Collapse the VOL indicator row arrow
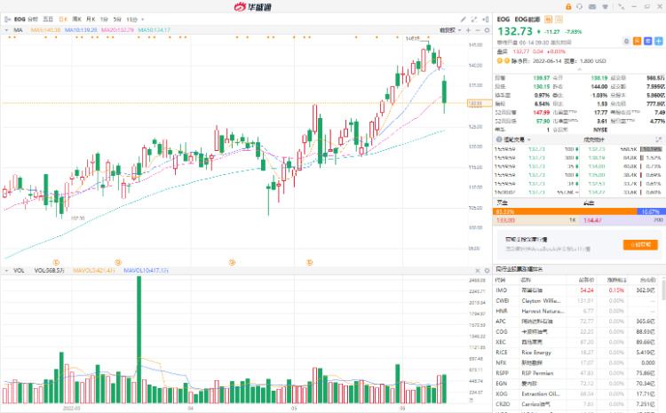Viewport: 666px width, 413px height. [6, 270]
